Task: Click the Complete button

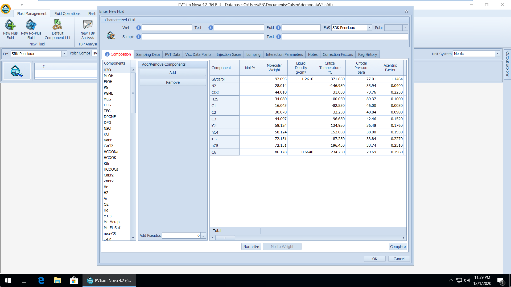Action: point(398,247)
